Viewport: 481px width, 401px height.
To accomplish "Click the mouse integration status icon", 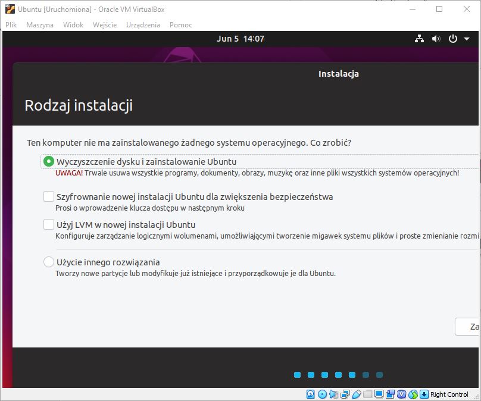I will point(413,394).
